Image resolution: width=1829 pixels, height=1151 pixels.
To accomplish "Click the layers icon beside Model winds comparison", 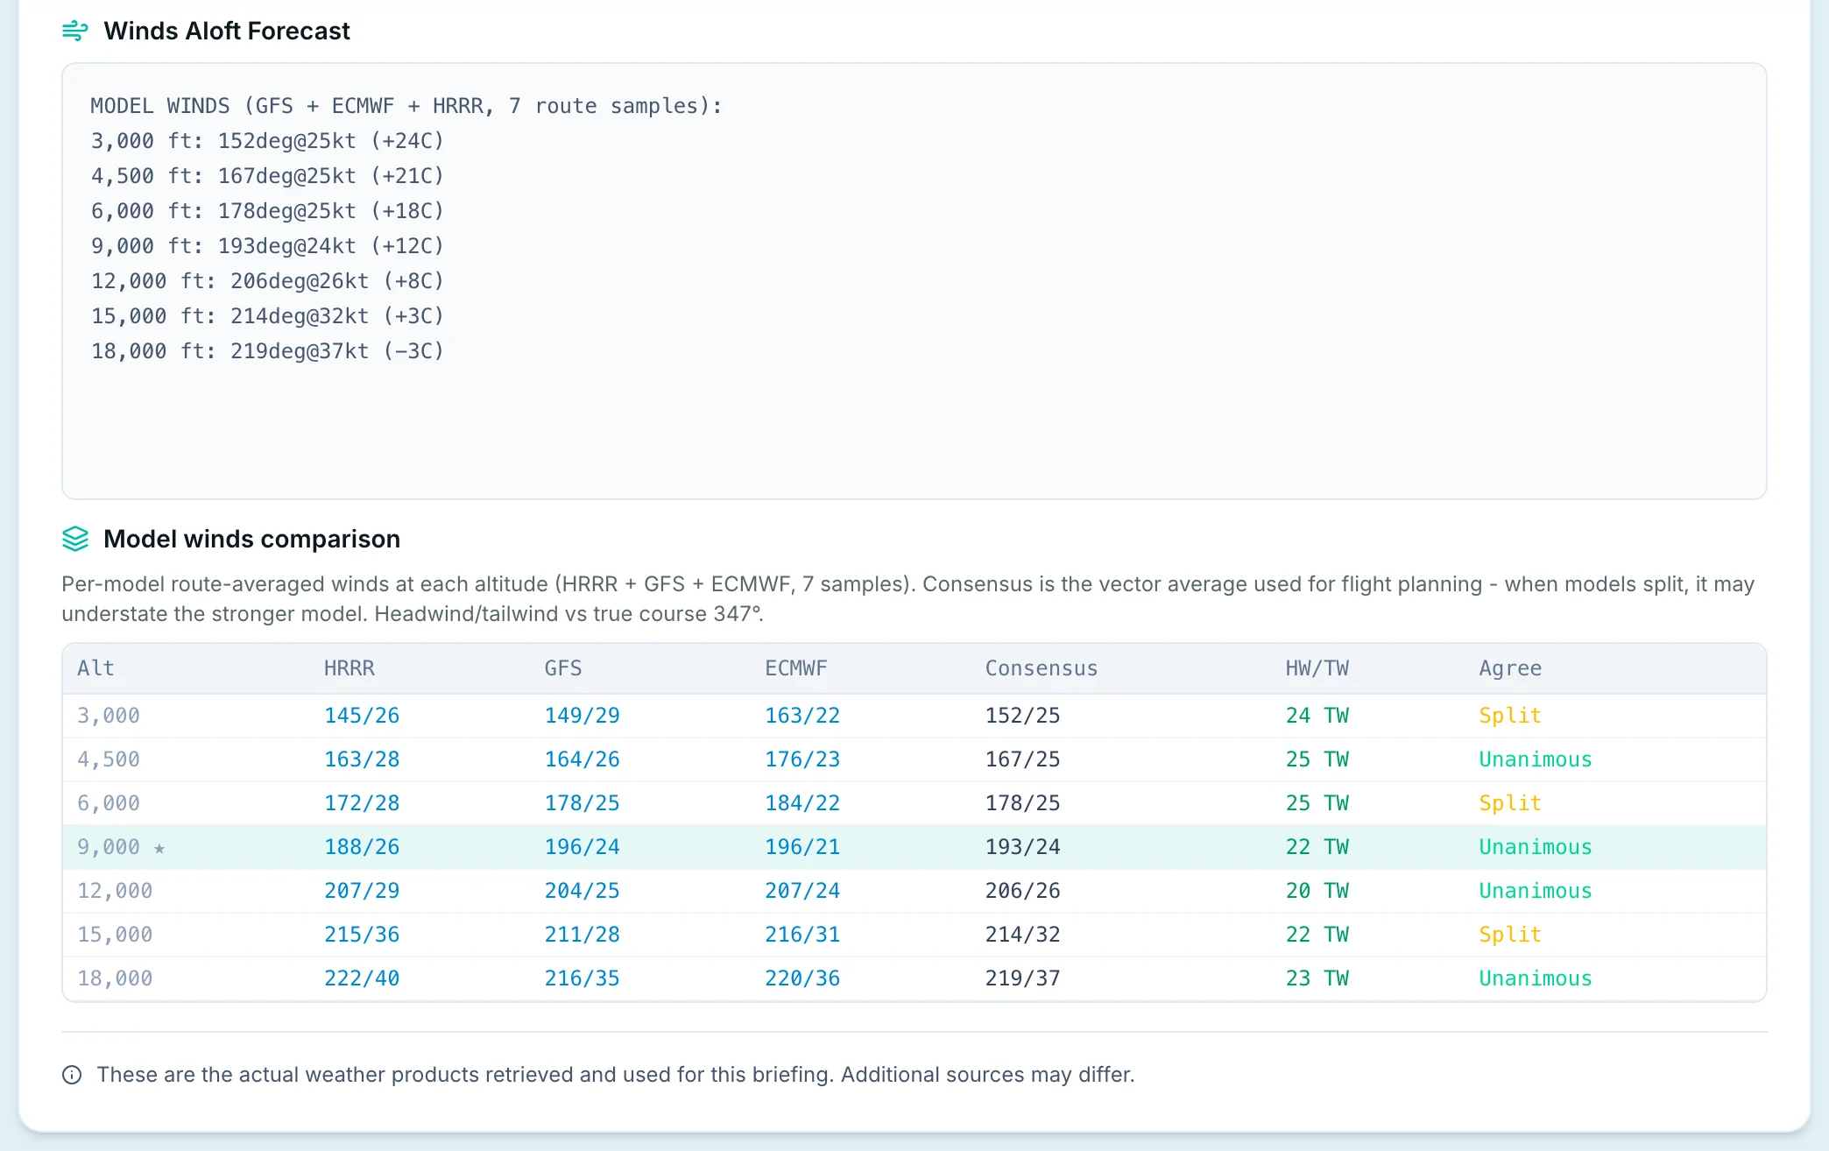I will click(x=75, y=539).
